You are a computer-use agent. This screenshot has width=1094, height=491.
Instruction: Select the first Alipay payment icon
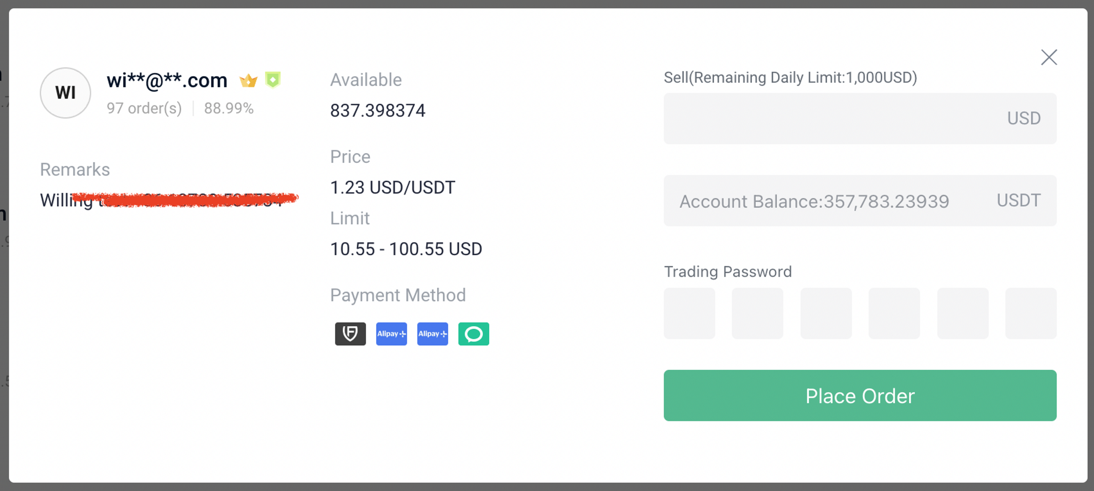pos(391,334)
